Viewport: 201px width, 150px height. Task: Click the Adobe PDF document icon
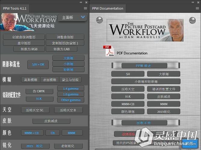pyautogui.click(x=108, y=51)
